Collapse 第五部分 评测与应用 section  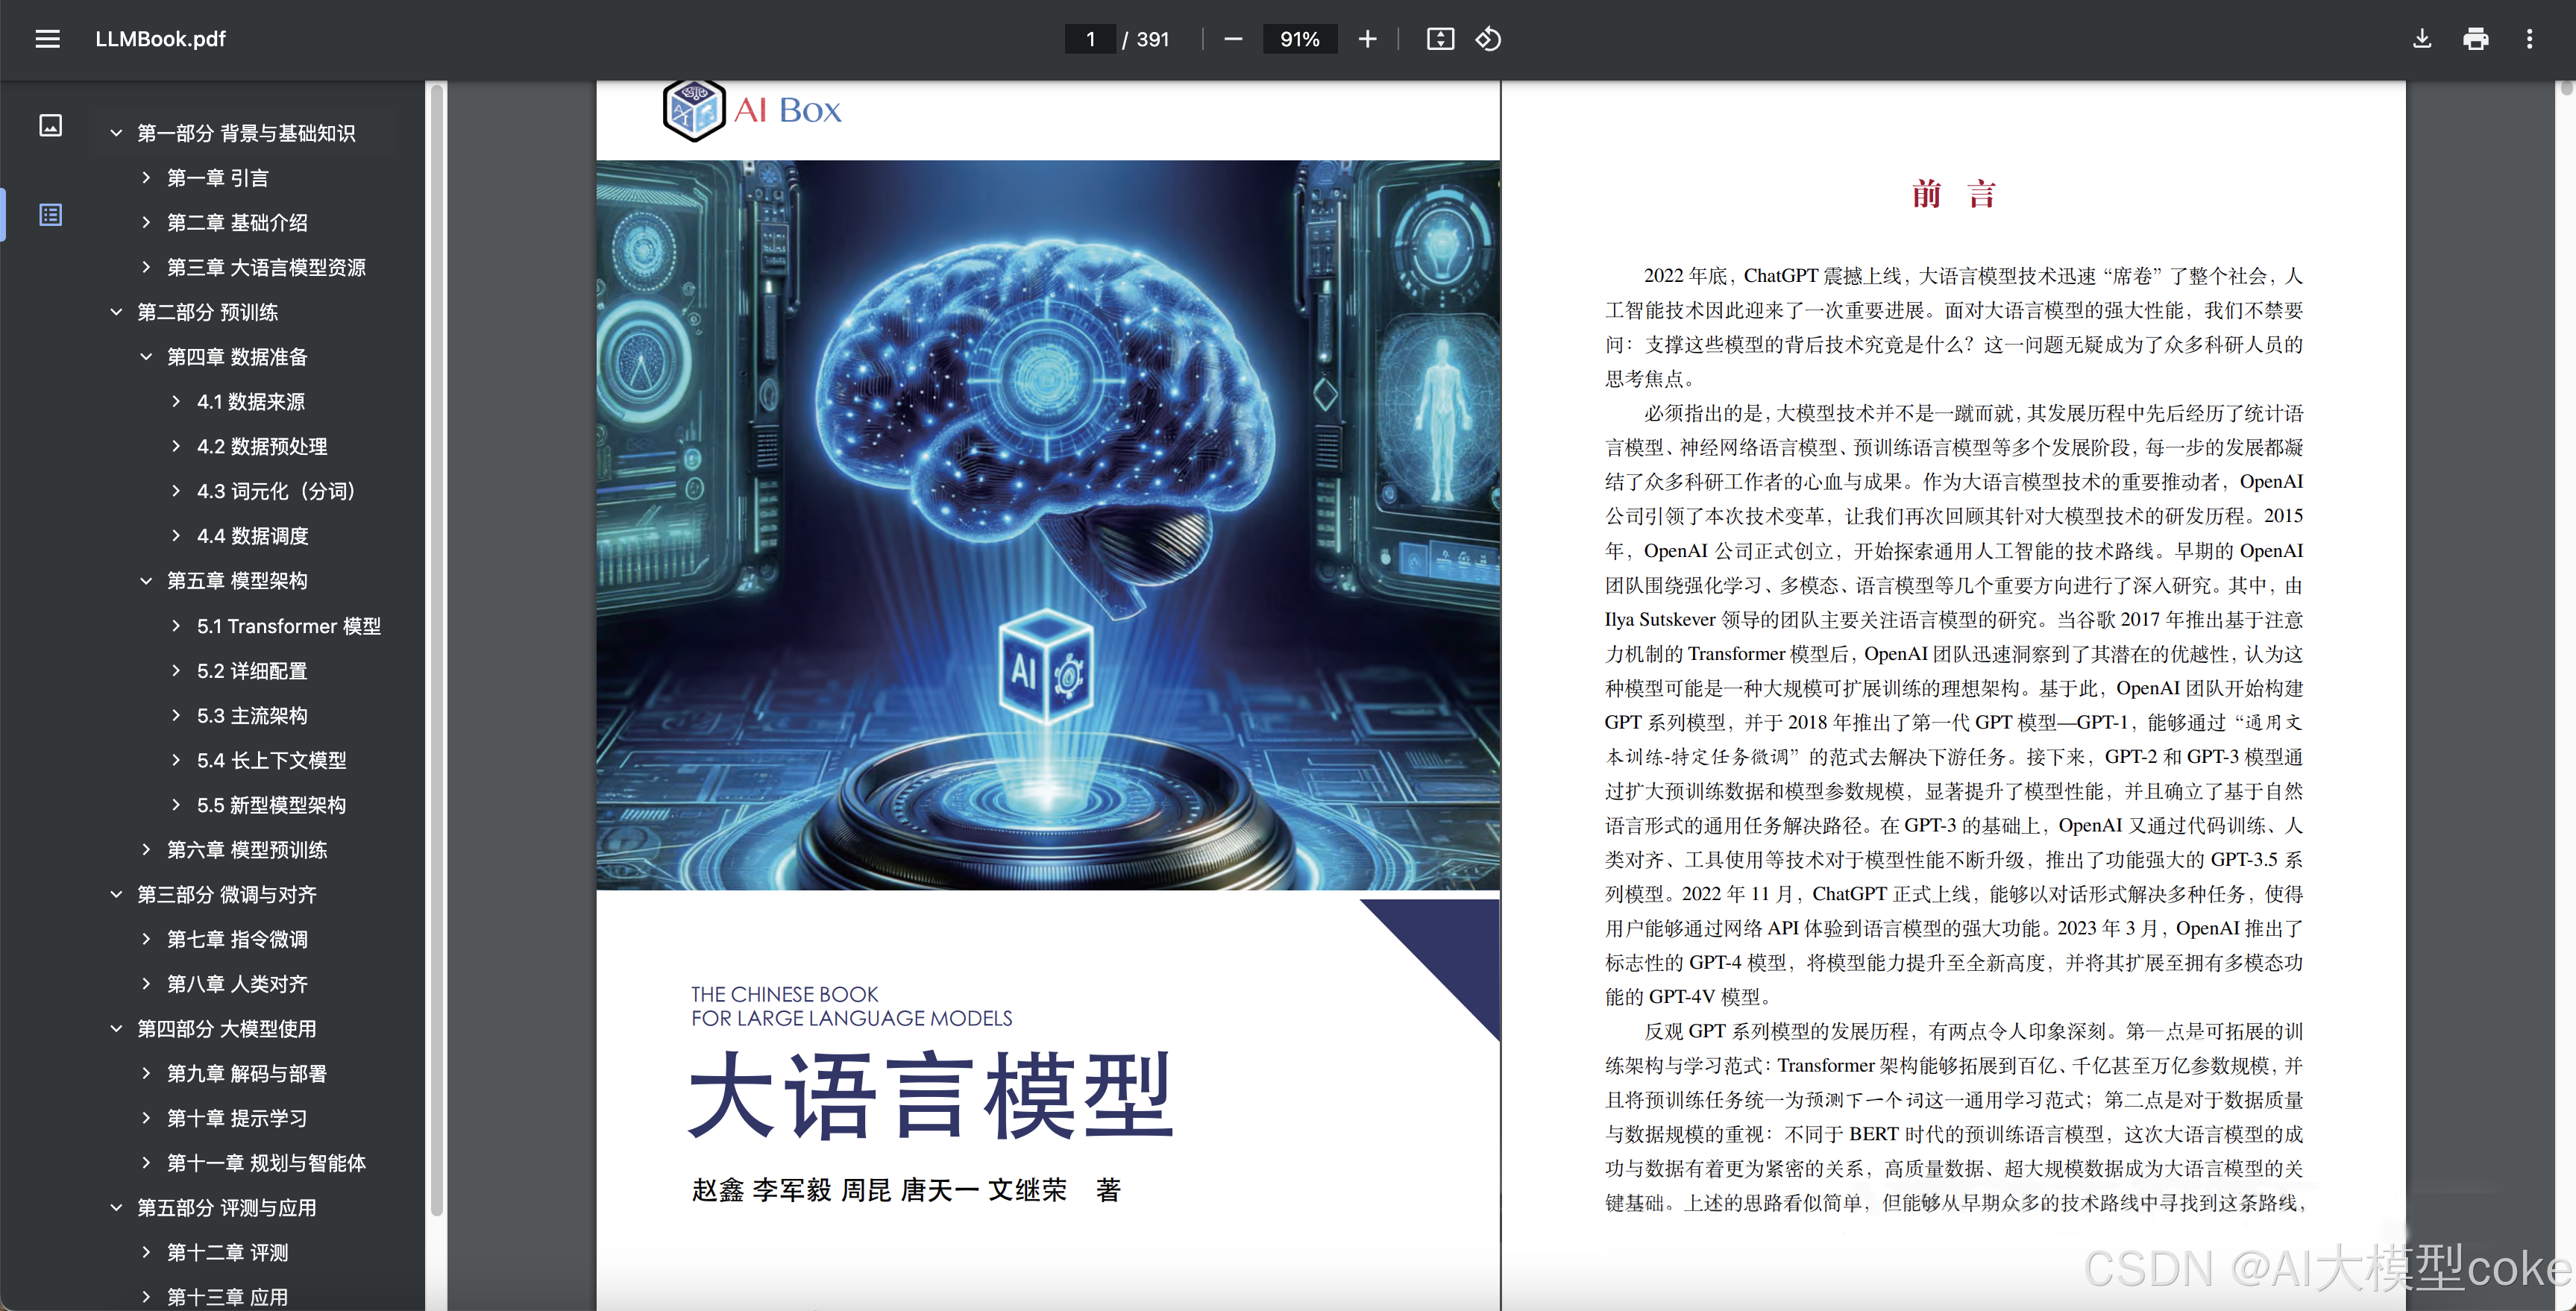[x=116, y=1208]
